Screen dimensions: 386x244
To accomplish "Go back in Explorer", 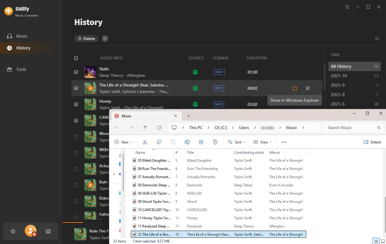I will pyautogui.click(x=117, y=128).
